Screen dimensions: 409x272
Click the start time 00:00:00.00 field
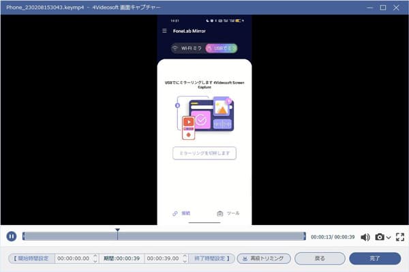click(74, 258)
